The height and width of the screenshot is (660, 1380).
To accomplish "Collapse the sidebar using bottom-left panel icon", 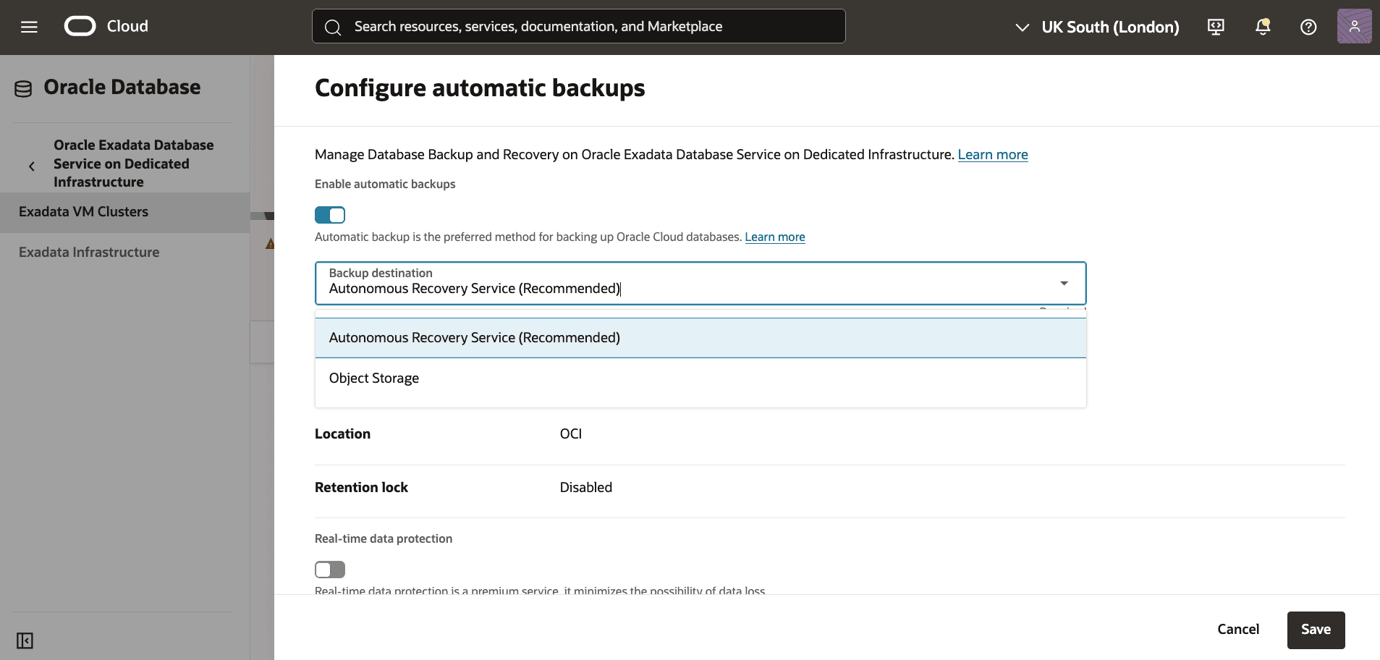I will pos(25,640).
